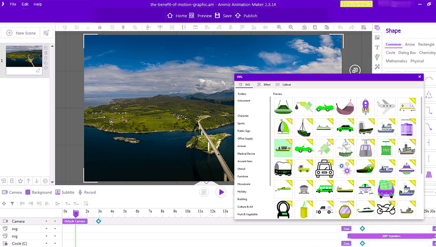Toggle first dot on Circle (C) track

[46, 243]
